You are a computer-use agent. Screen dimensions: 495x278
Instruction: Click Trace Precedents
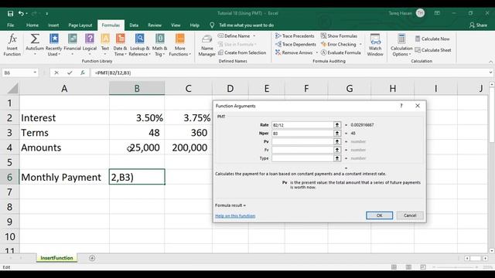[295, 36]
